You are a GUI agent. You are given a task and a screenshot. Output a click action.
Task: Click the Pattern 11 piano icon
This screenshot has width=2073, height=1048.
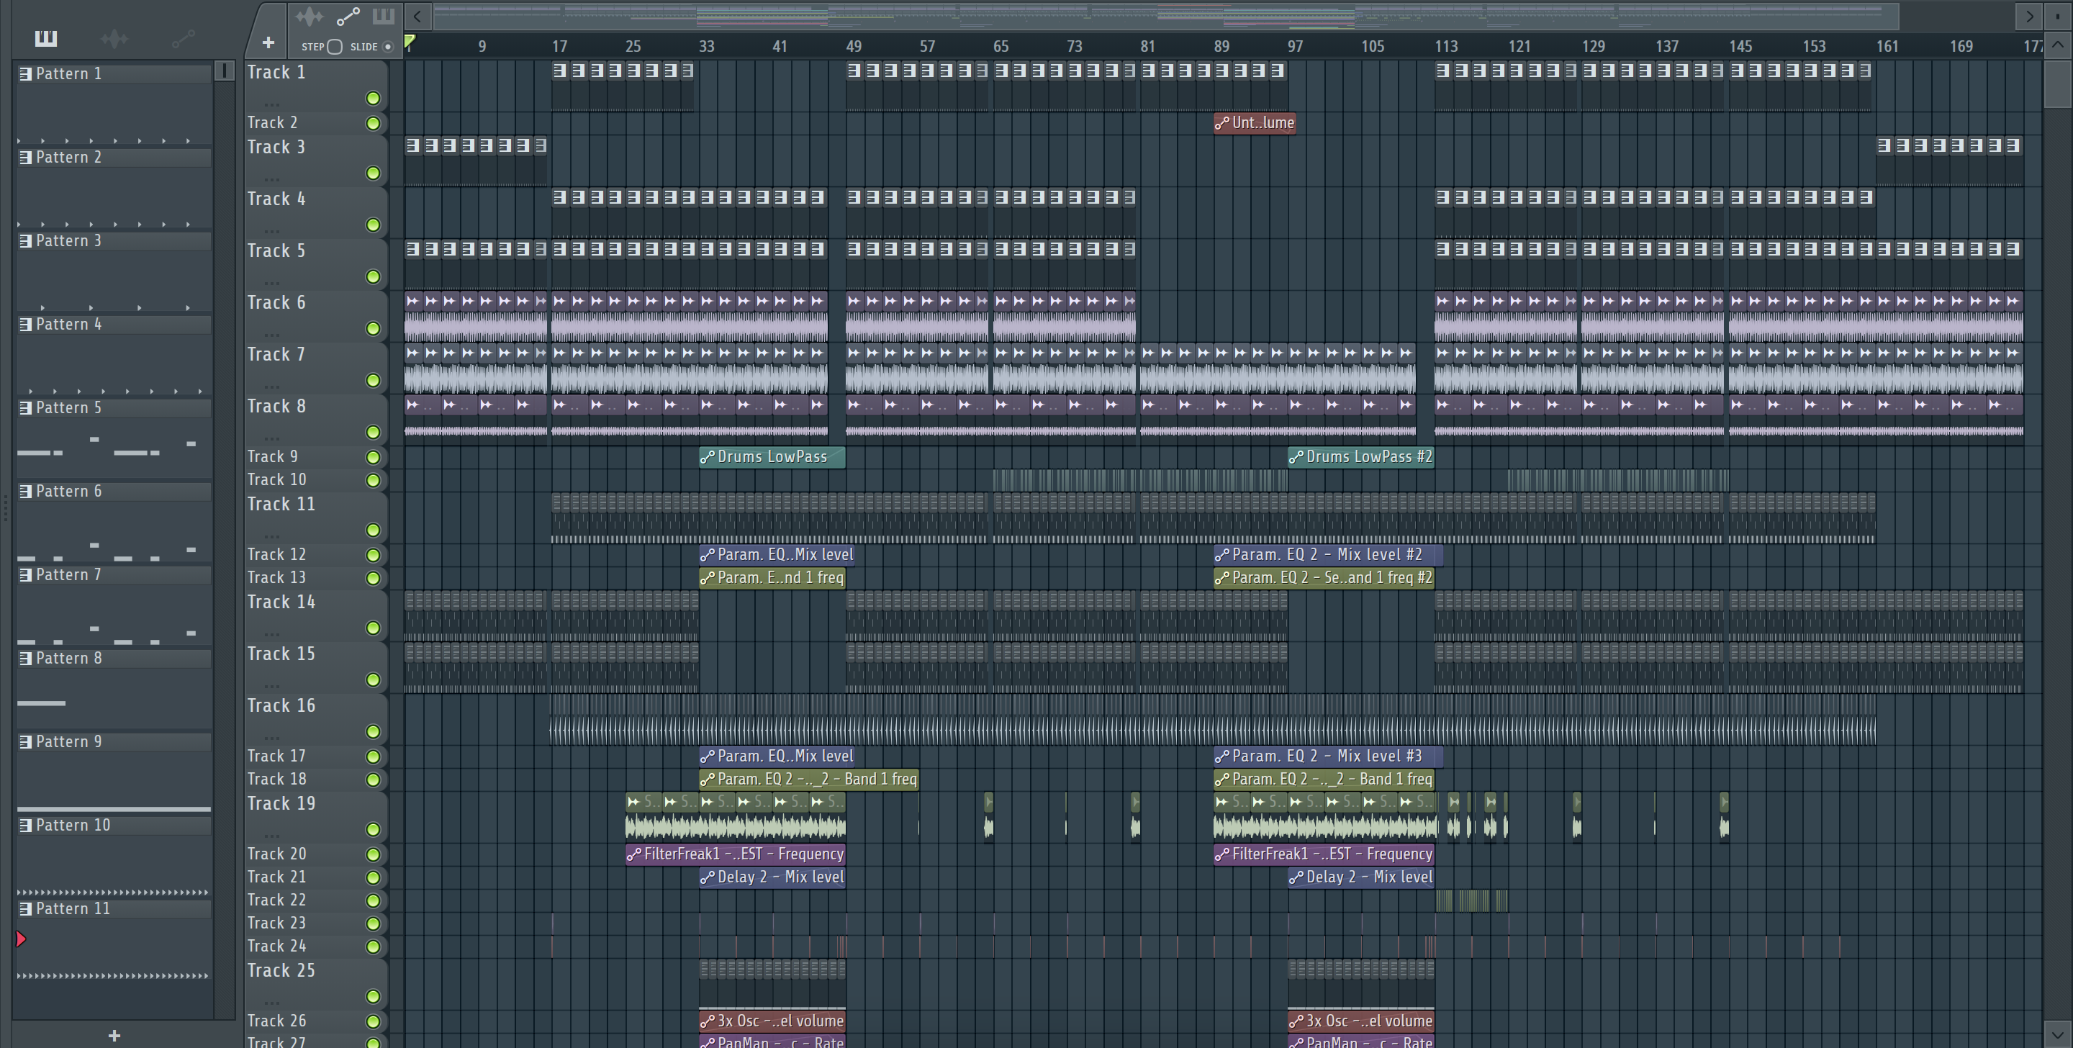(26, 909)
